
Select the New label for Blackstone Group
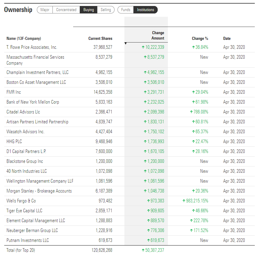[x=204, y=161]
